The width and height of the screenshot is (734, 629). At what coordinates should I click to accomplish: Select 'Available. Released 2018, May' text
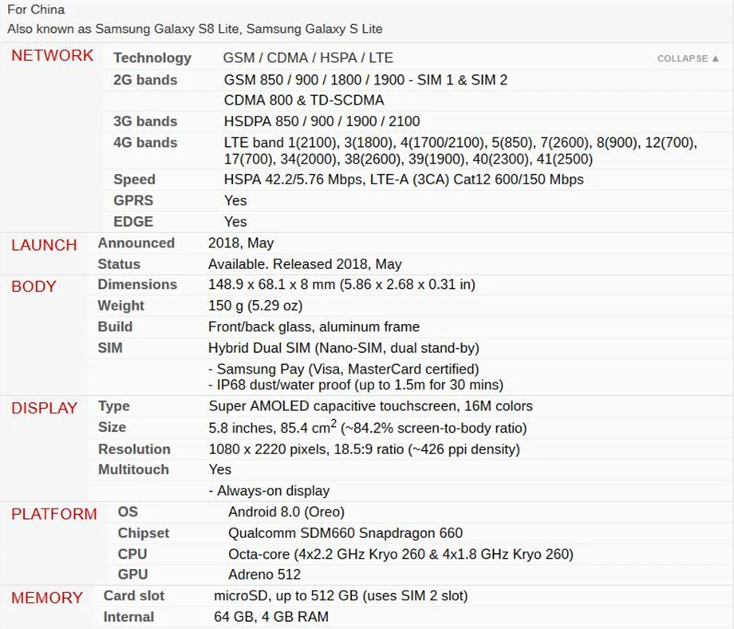[x=305, y=264]
